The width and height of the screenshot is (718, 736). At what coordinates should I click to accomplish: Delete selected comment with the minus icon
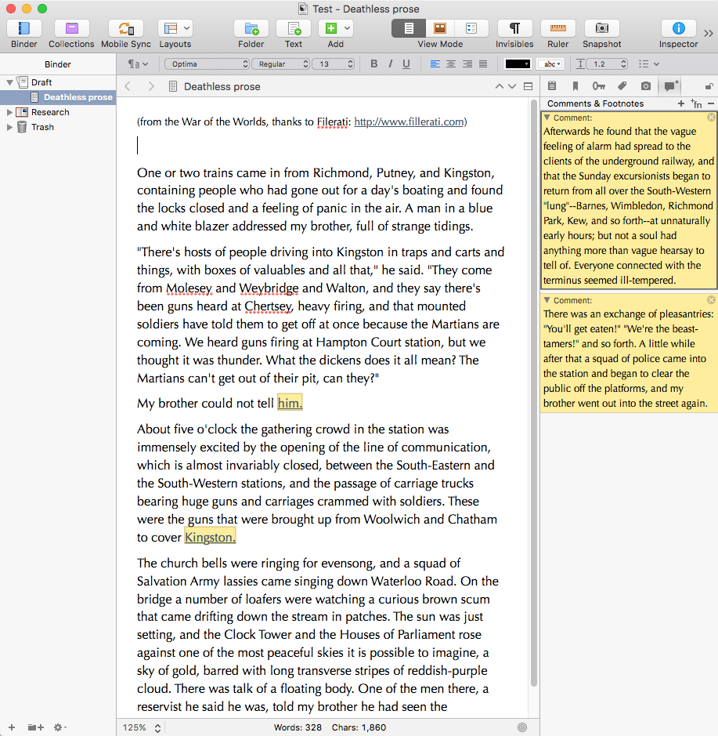[711, 103]
